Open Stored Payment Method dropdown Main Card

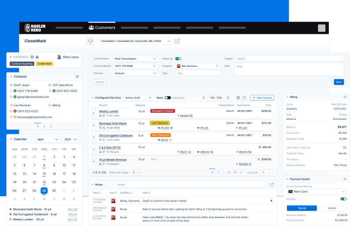click(316, 192)
